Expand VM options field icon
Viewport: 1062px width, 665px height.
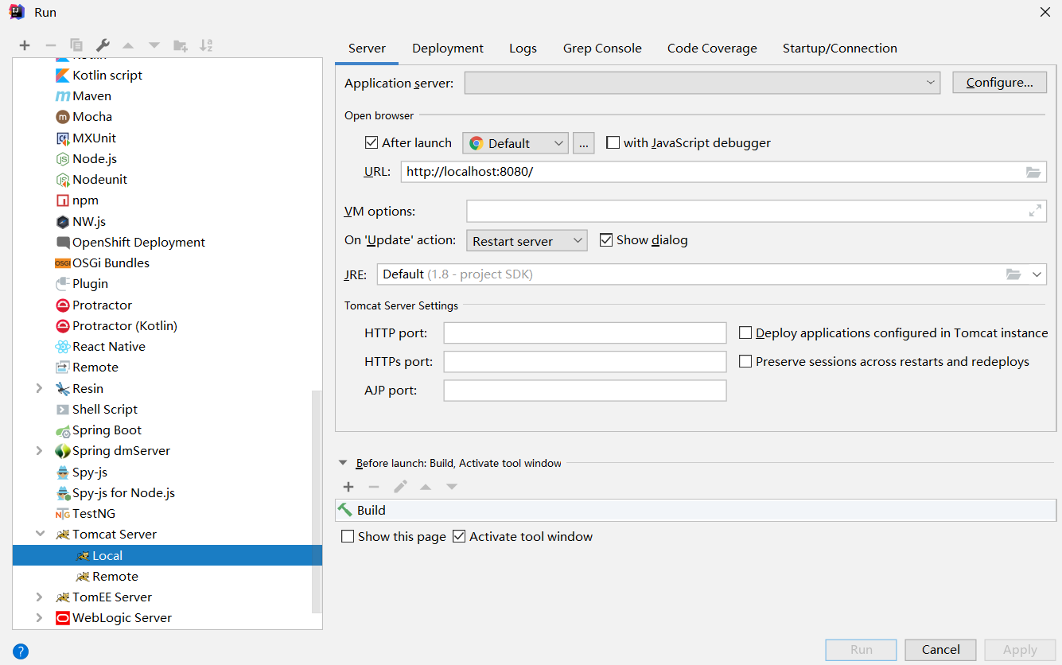tap(1035, 211)
